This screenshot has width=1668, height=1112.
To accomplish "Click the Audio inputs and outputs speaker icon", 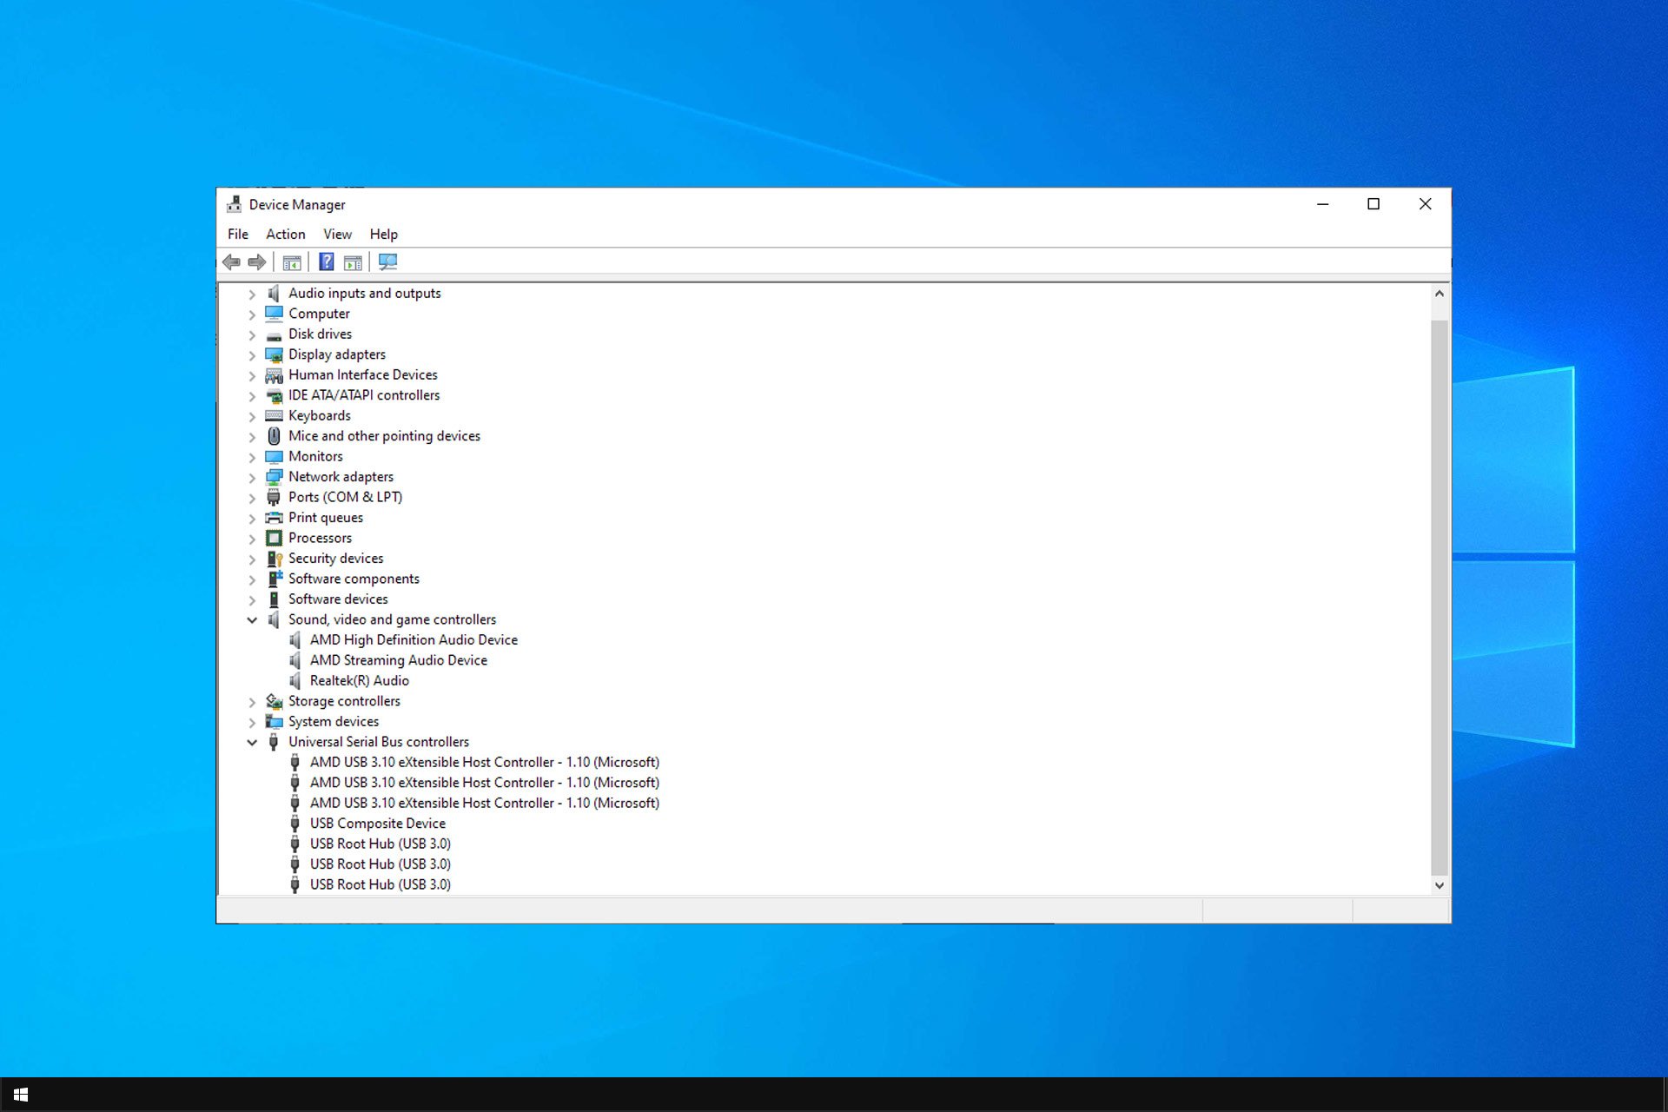I will pos(274,293).
